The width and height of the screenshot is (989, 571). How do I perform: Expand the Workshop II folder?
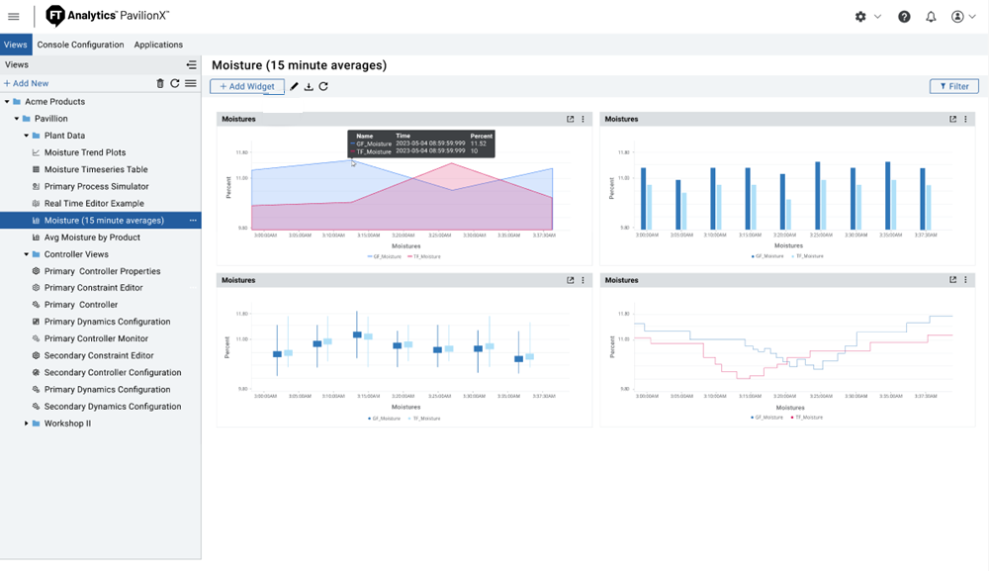27,424
